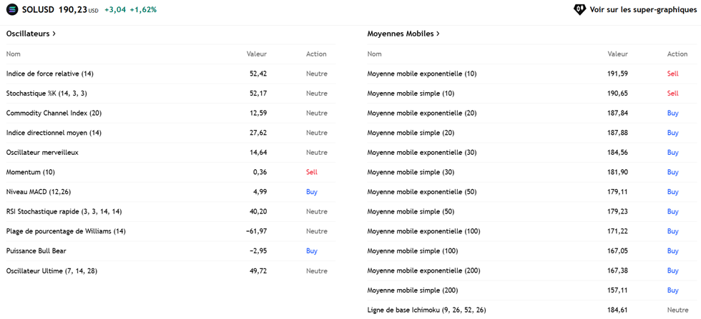Click the SOLUSD ticker symbol
Viewport: 701px width, 319px height.
36,10
